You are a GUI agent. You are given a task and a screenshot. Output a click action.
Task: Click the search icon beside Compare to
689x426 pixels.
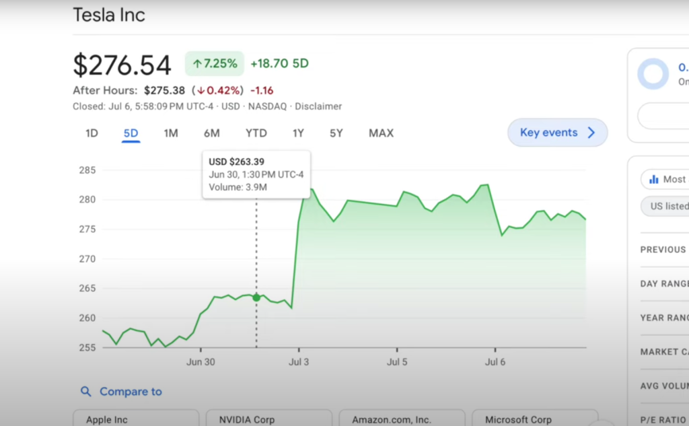tap(85, 391)
